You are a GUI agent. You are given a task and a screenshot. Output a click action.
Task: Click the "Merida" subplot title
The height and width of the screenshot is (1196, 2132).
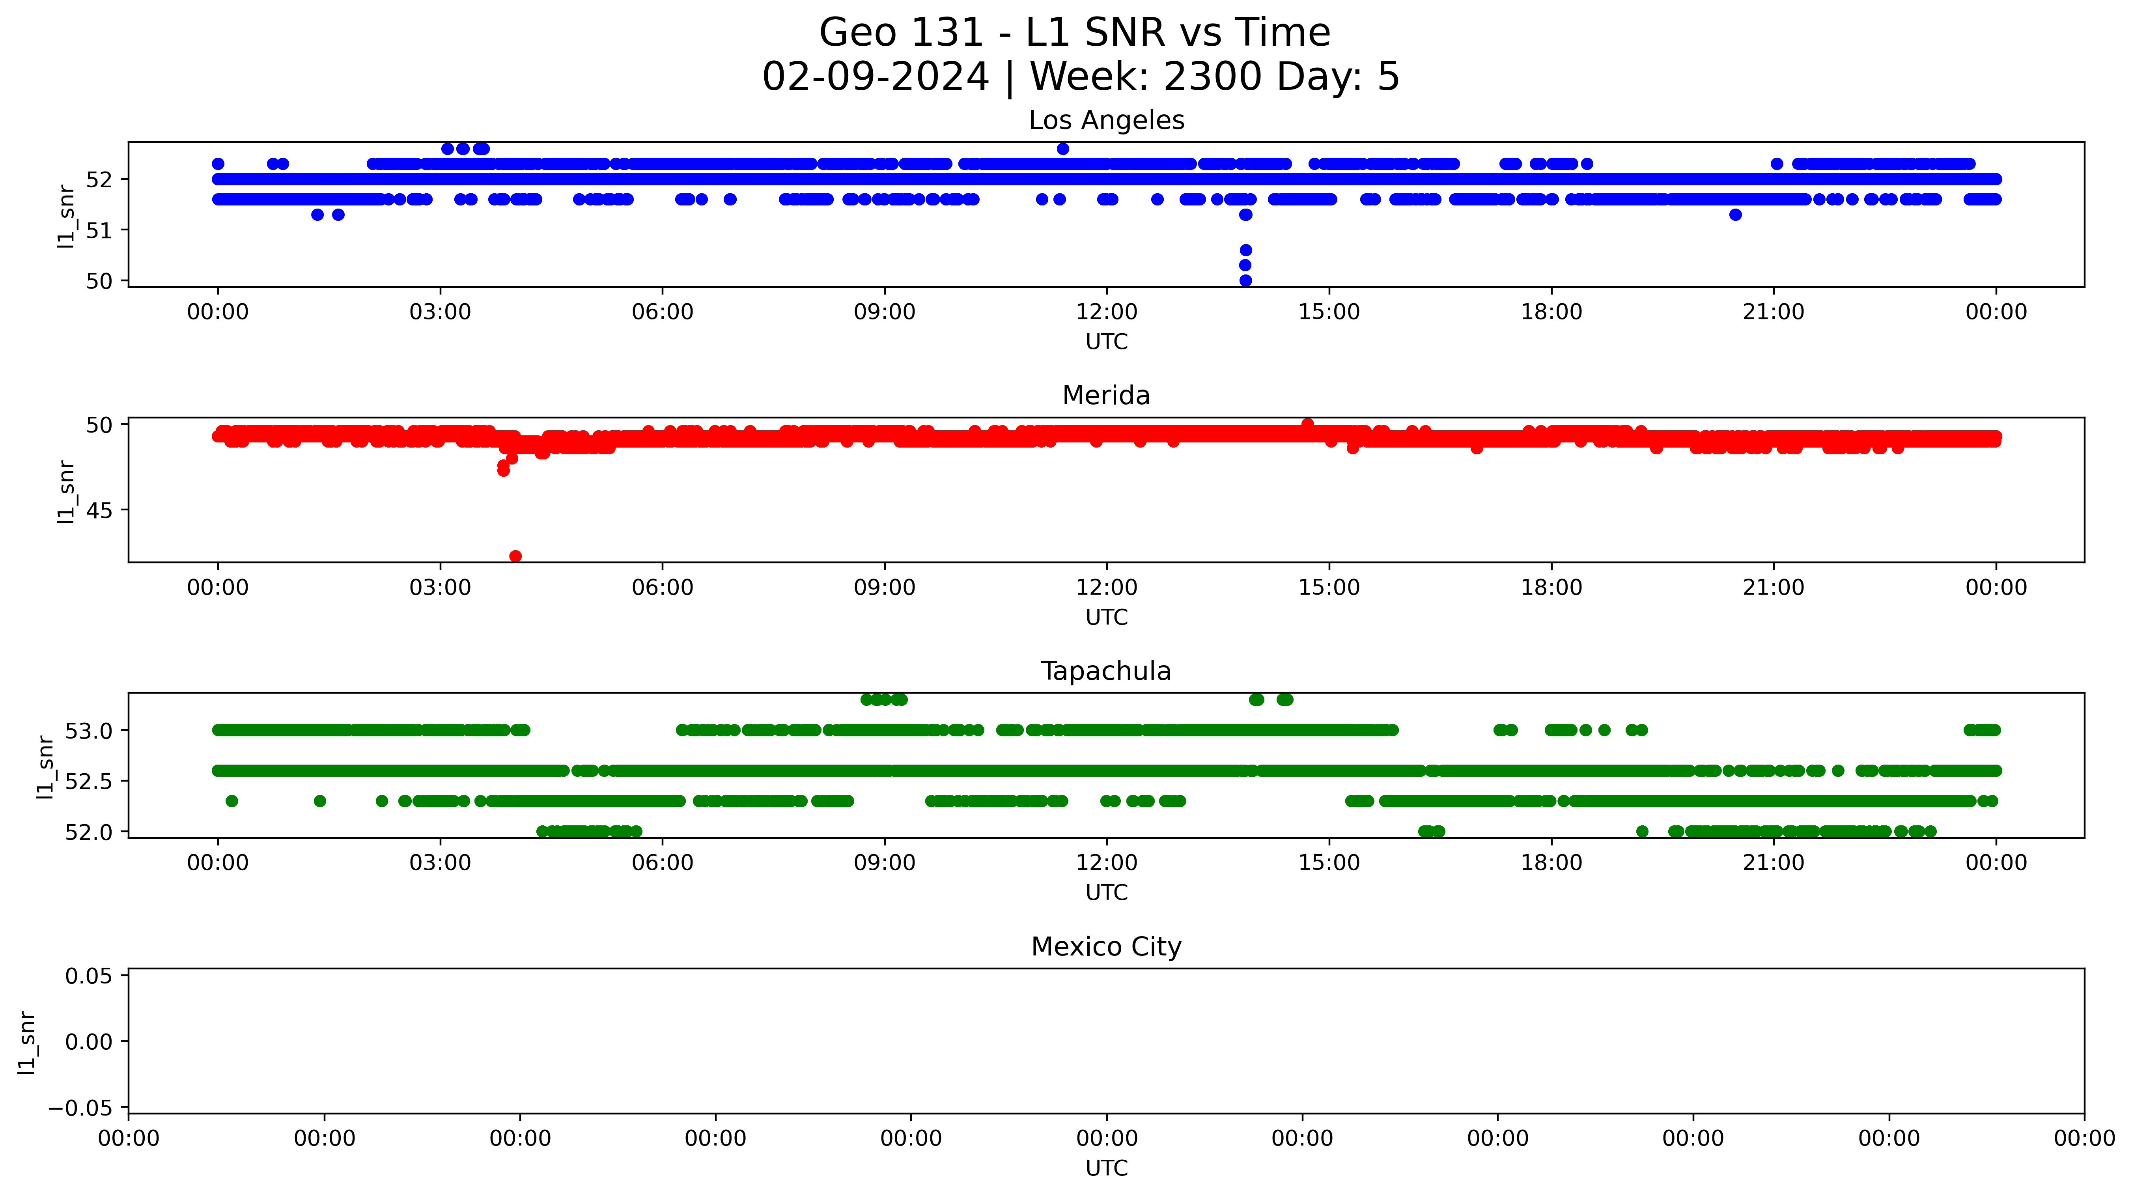pos(1107,396)
